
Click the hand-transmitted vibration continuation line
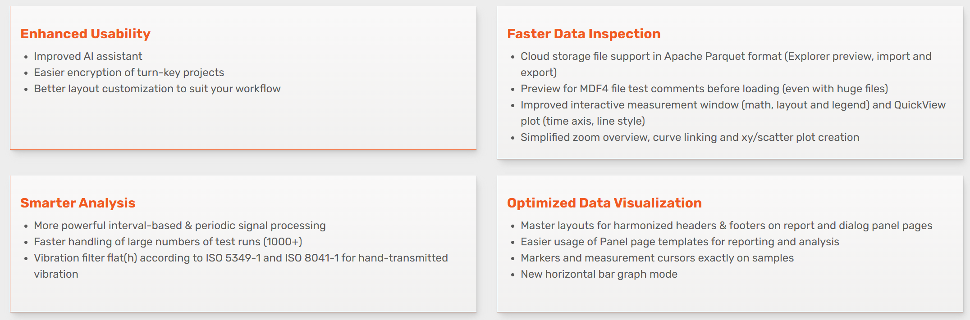pyautogui.click(x=56, y=274)
